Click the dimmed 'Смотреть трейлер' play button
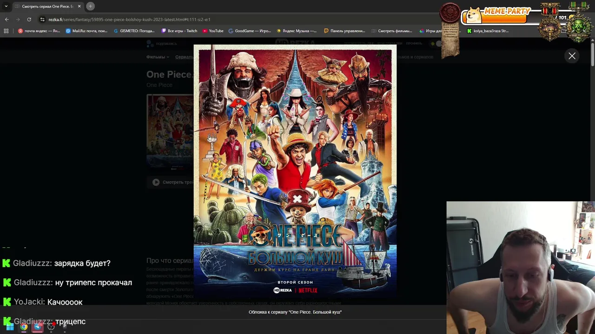The width and height of the screenshot is (595, 334). tap(156, 182)
